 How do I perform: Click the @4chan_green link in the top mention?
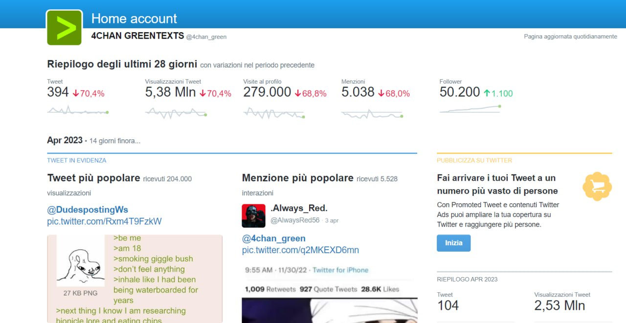(x=273, y=238)
